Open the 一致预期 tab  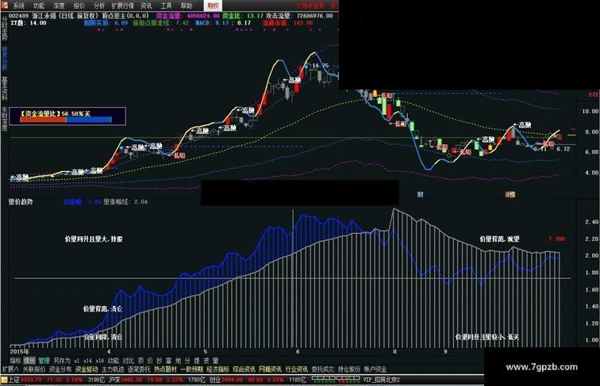coord(191,369)
